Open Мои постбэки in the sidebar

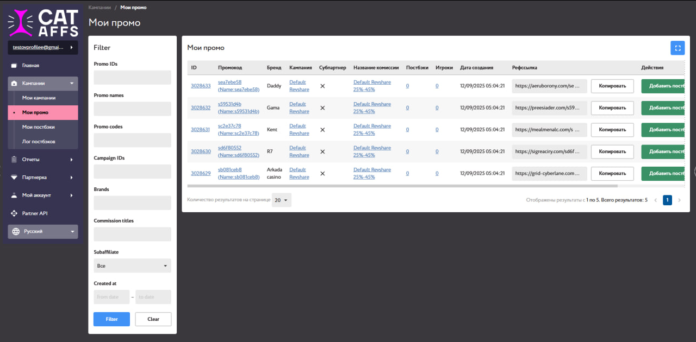click(39, 127)
